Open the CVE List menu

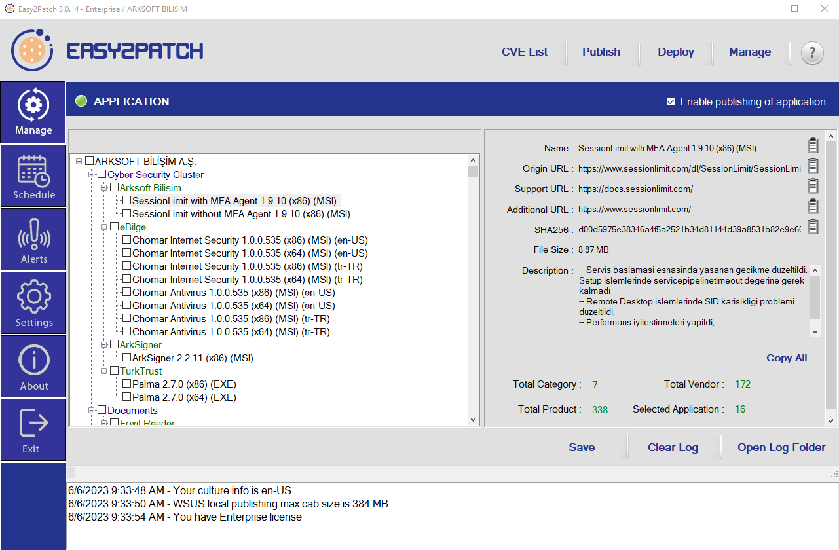click(524, 52)
